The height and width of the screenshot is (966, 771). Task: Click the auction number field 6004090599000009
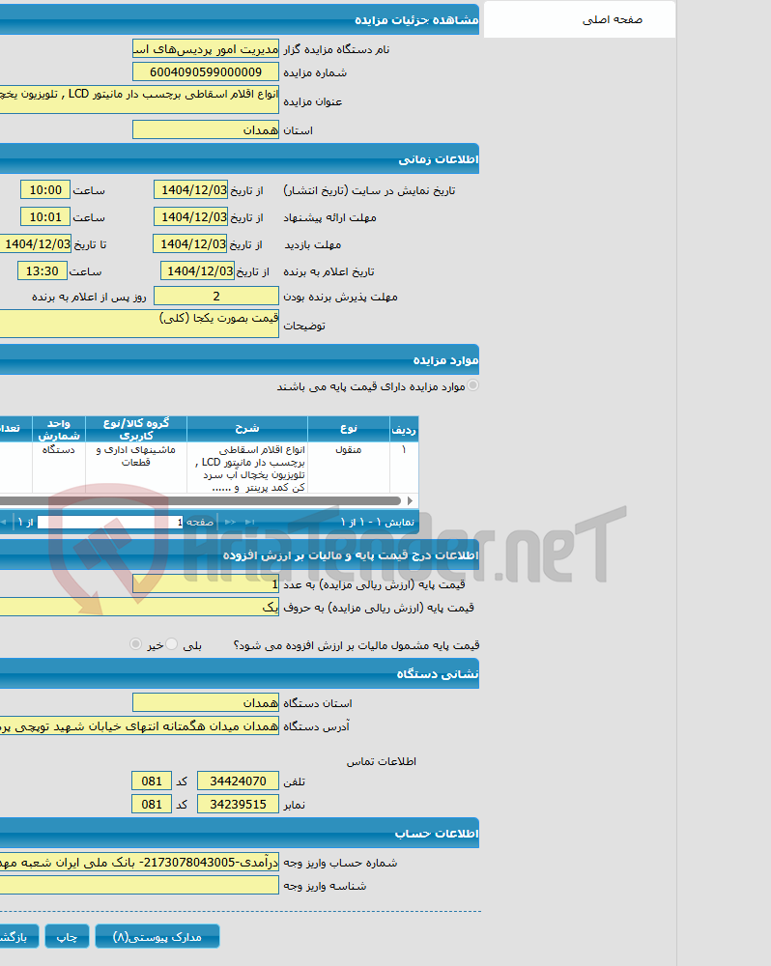[x=205, y=72]
